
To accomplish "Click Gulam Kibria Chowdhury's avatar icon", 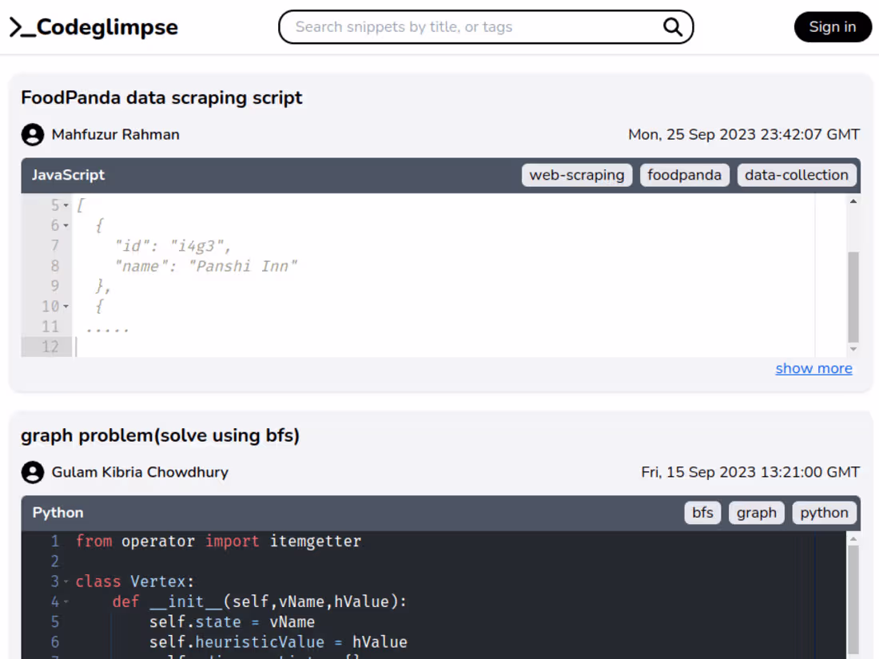I will (x=33, y=472).
